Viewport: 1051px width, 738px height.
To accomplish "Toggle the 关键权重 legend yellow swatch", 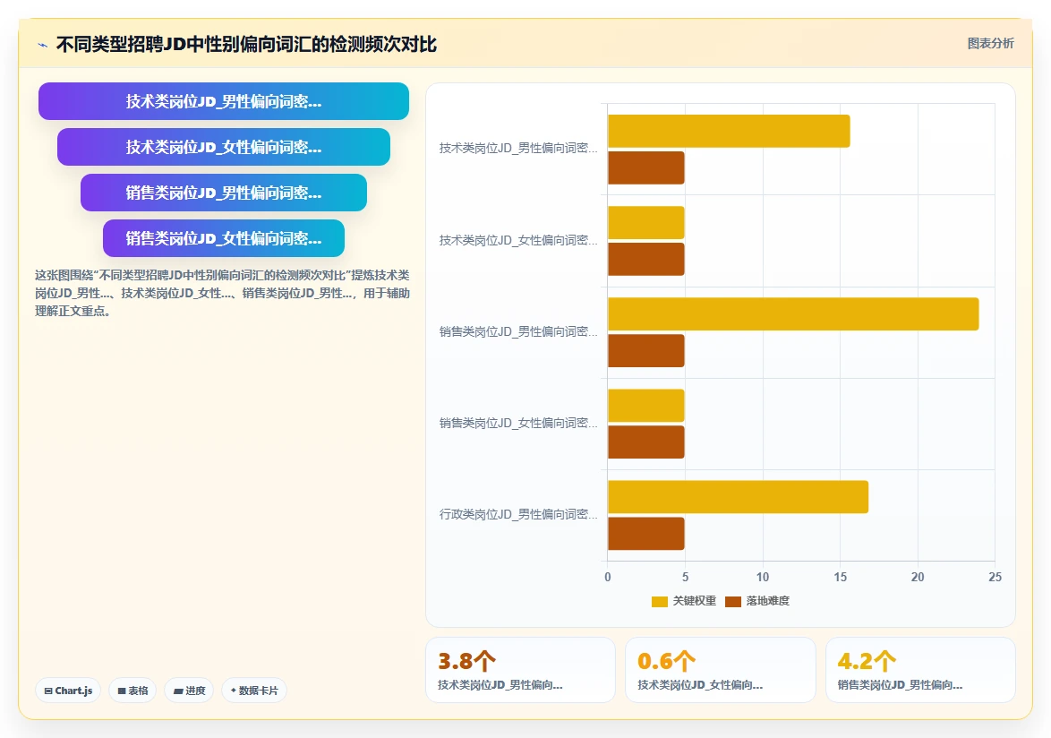I will [x=660, y=601].
